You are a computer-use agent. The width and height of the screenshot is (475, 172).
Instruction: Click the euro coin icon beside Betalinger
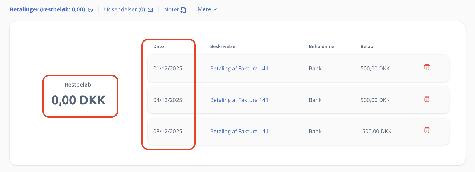(90, 10)
